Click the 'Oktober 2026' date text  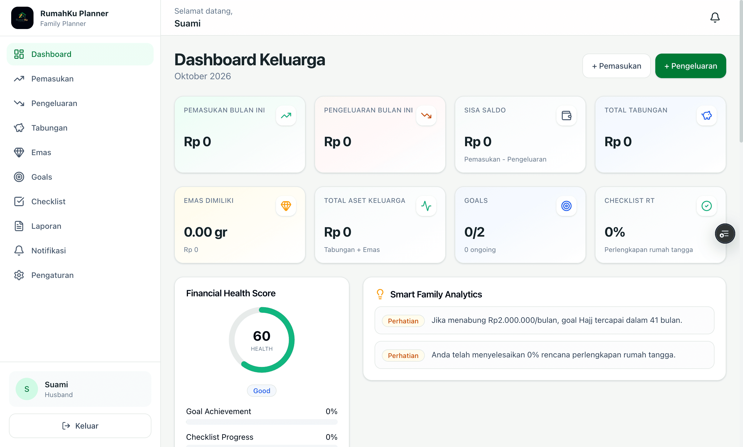203,76
